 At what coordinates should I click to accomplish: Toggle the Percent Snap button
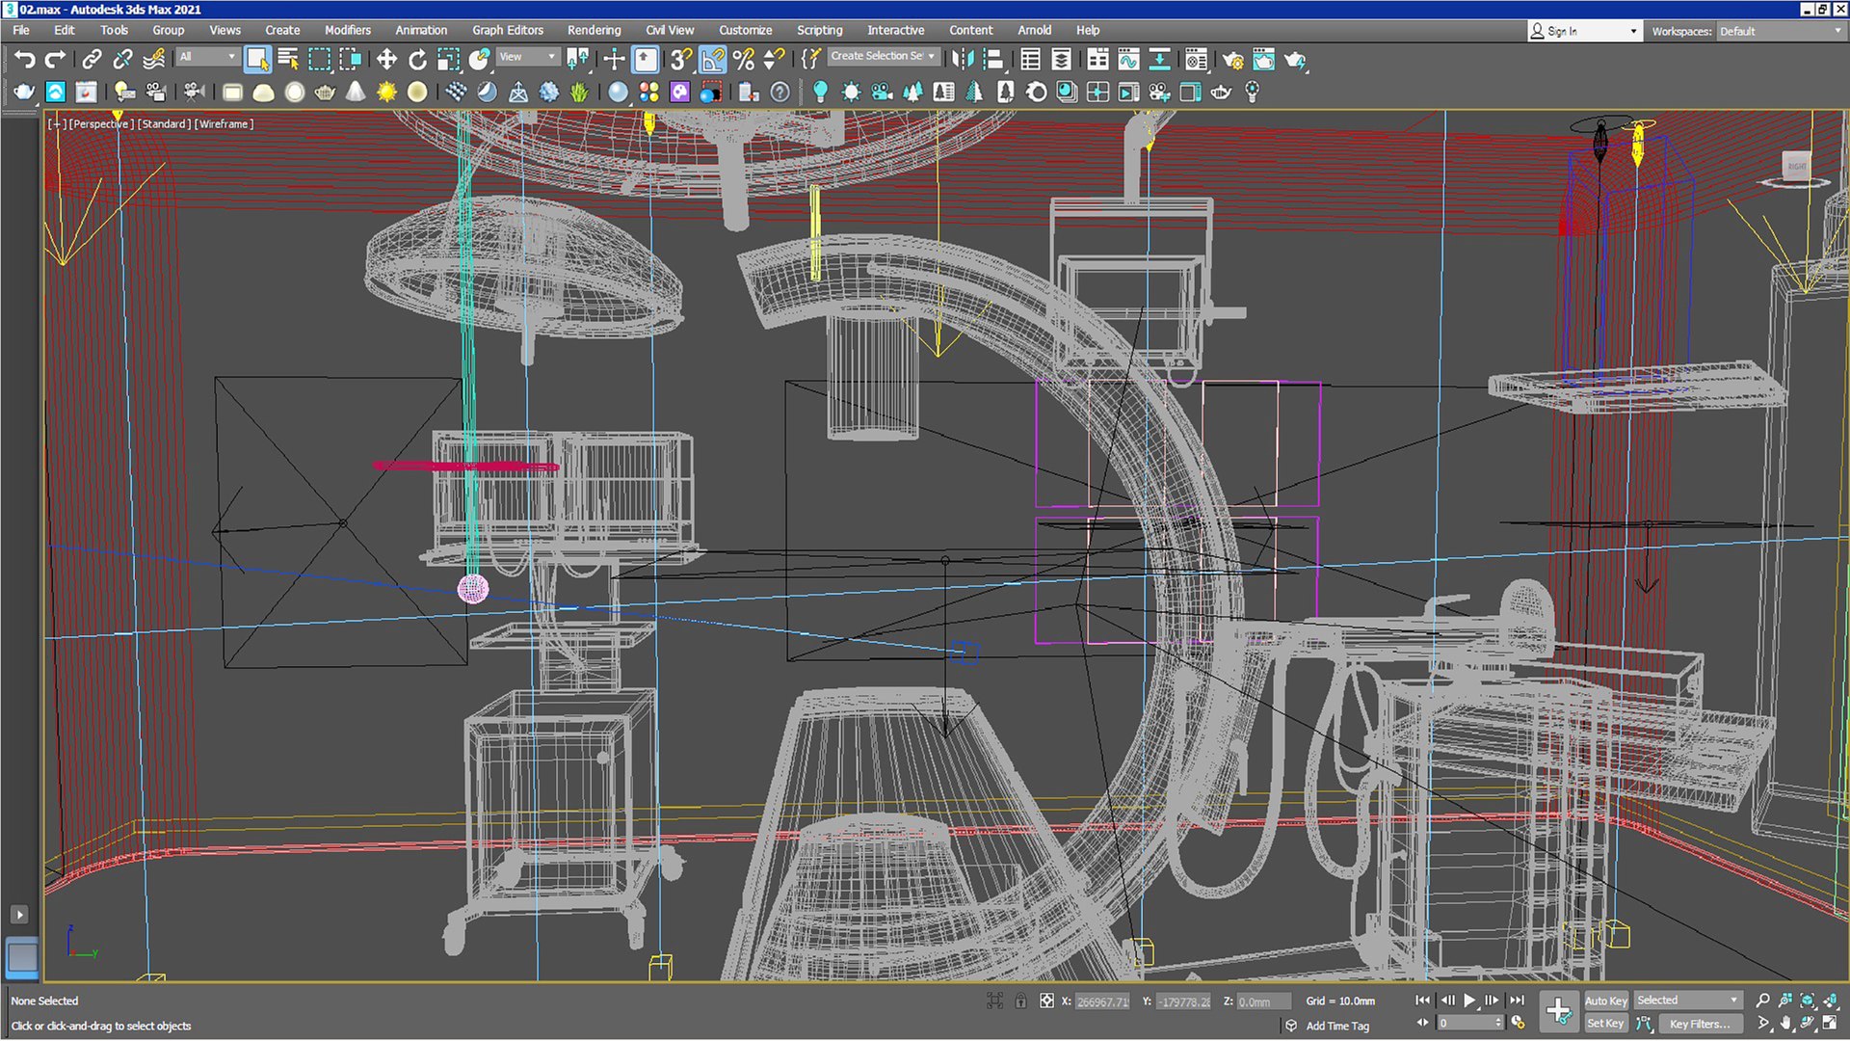click(744, 60)
